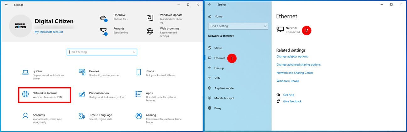Open Change advanced sharing options link
Viewport: 407px width, 132px height.
[x=298, y=65]
